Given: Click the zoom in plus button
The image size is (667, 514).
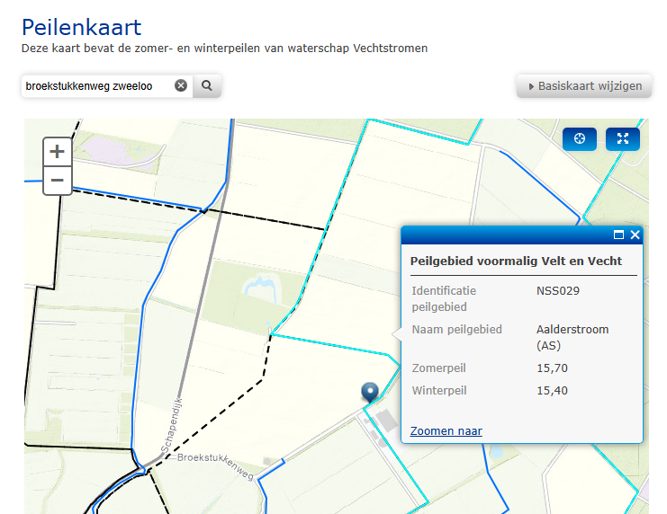Looking at the screenshot, I should pos(57,152).
